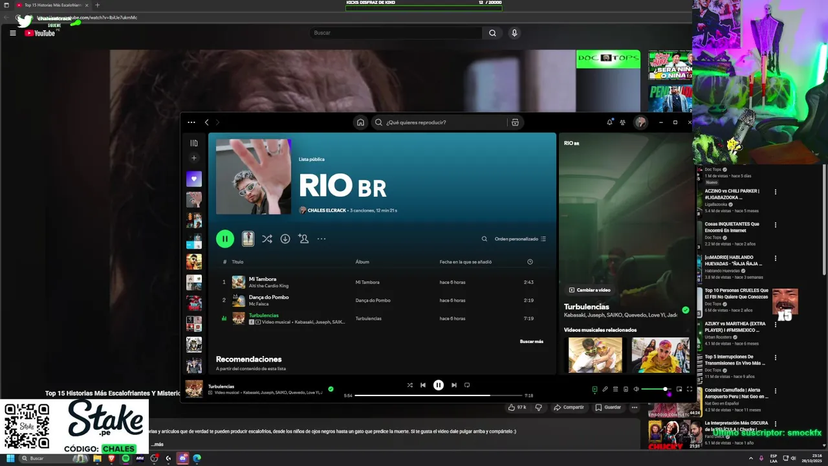Open the CHALES ELCRACK profile link
The width and height of the screenshot is (828, 466).
[327, 210]
